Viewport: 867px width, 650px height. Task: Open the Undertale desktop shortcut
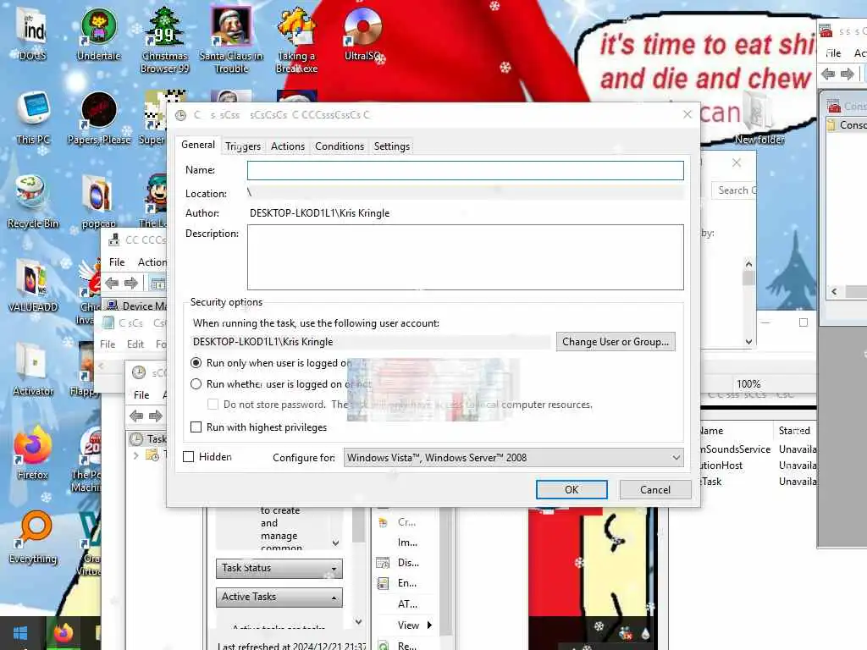pos(98,33)
